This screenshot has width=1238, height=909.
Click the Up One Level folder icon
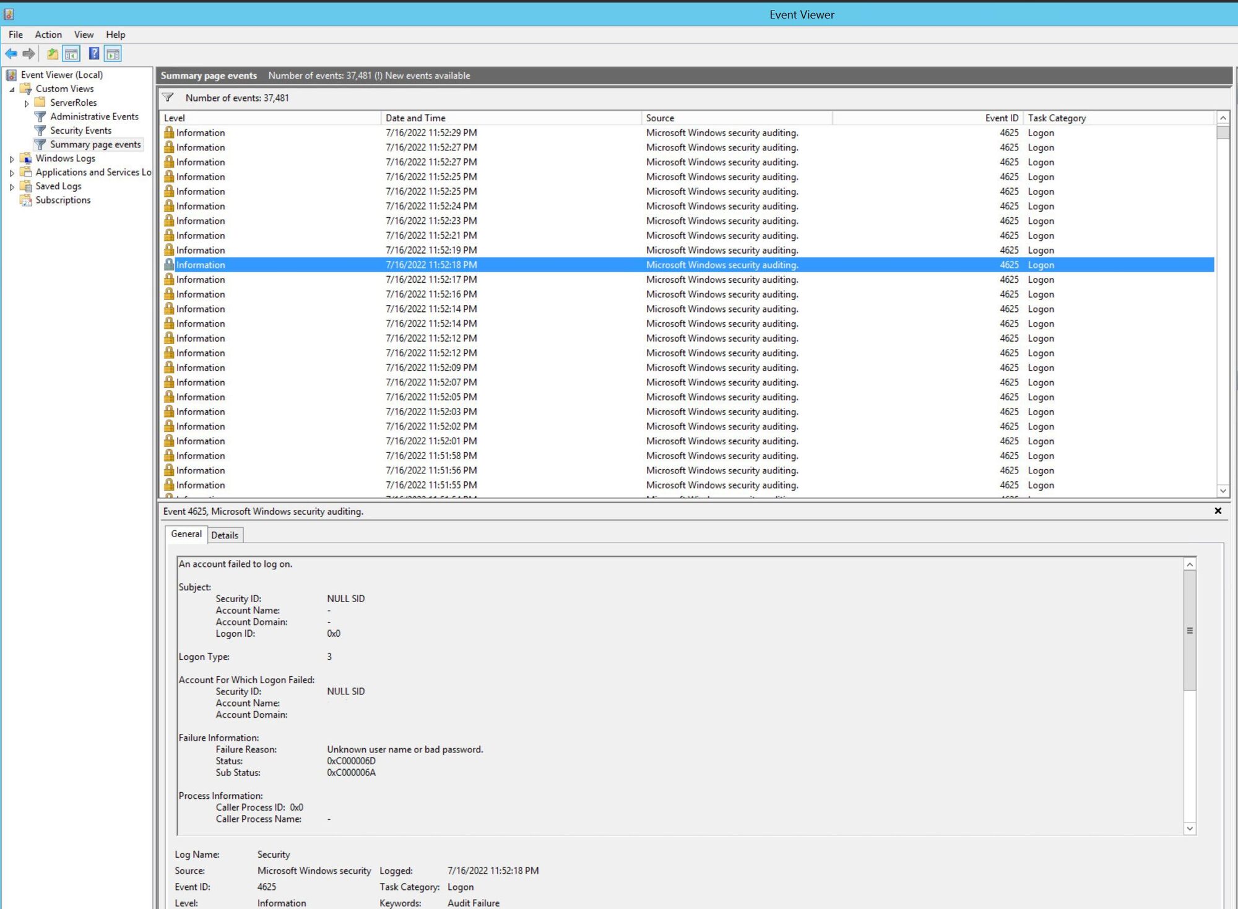pyautogui.click(x=53, y=54)
